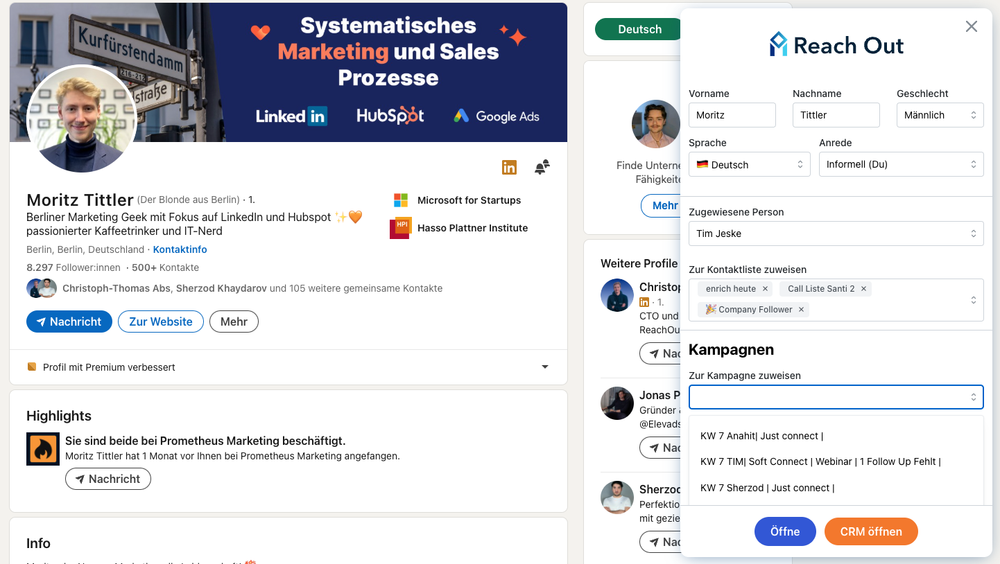The width and height of the screenshot is (1000, 564).
Task: Click Microsoft for Startups company link
Action: coord(469,200)
